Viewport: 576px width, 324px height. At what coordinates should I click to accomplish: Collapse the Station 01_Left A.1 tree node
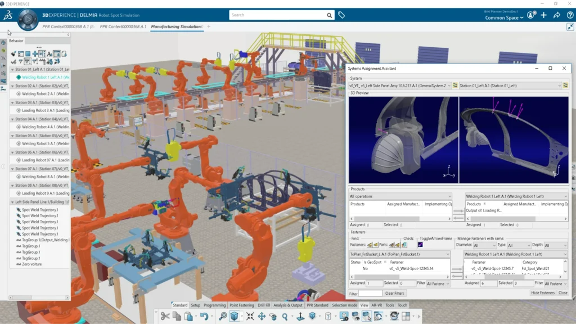[12, 70]
